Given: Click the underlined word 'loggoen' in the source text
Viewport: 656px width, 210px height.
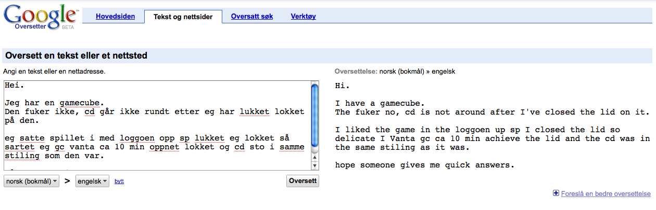Looking at the screenshot, I should pyautogui.click(x=135, y=138).
